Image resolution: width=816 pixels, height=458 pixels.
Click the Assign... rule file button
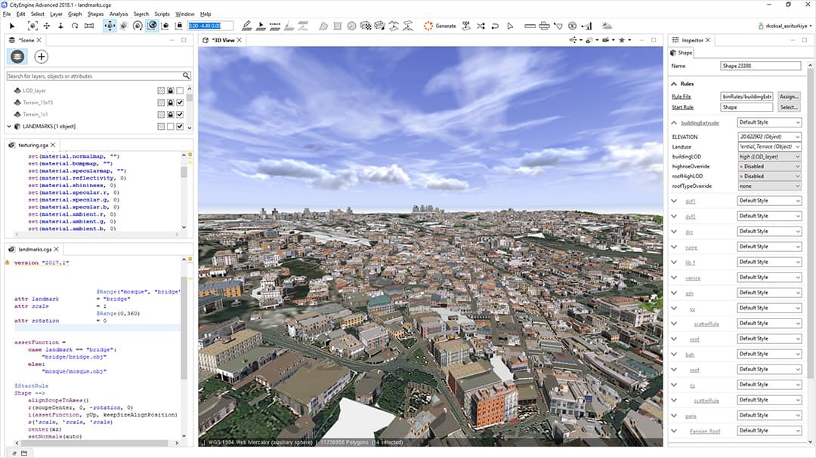pos(789,97)
